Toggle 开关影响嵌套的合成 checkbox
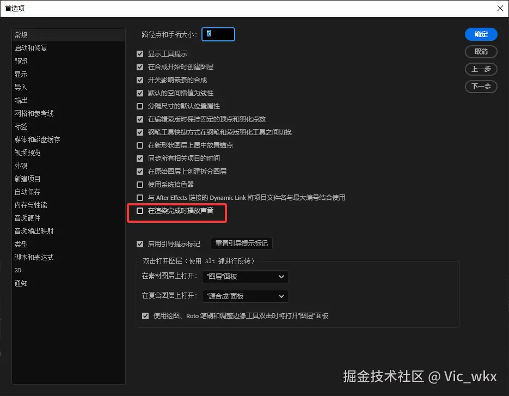 pyautogui.click(x=140, y=80)
